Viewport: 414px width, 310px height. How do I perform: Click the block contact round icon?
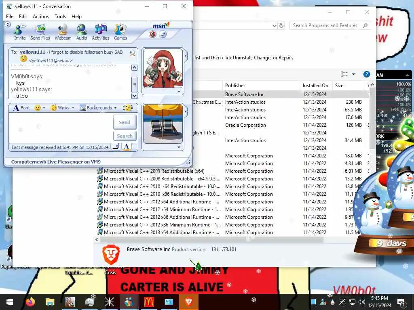click(152, 34)
